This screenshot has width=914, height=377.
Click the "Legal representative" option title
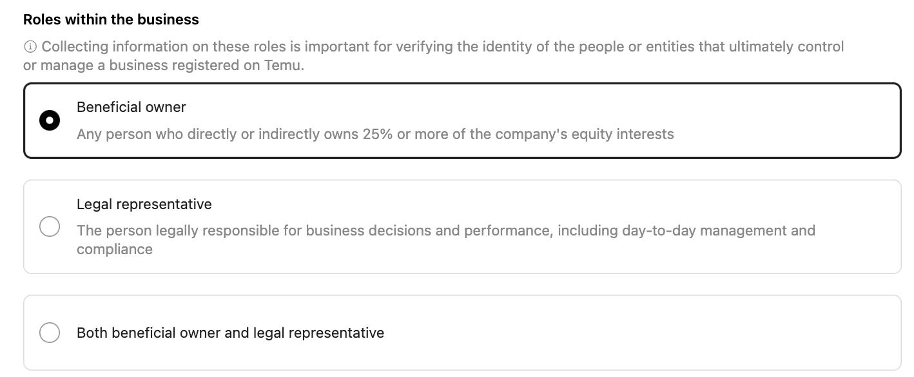pos(144,204)
